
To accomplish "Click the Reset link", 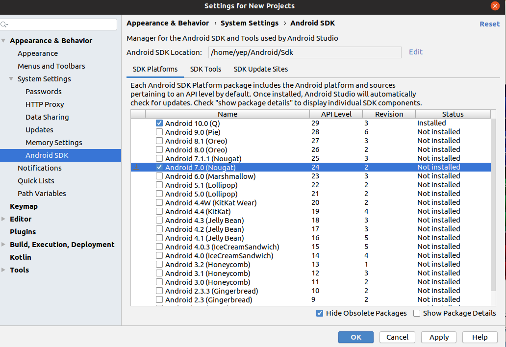I will click(489, 24).
